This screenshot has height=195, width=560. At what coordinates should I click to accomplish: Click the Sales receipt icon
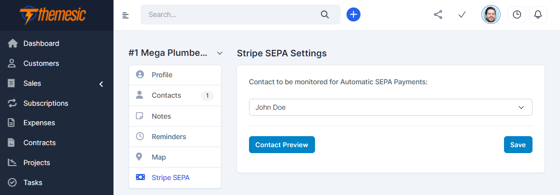12,83
